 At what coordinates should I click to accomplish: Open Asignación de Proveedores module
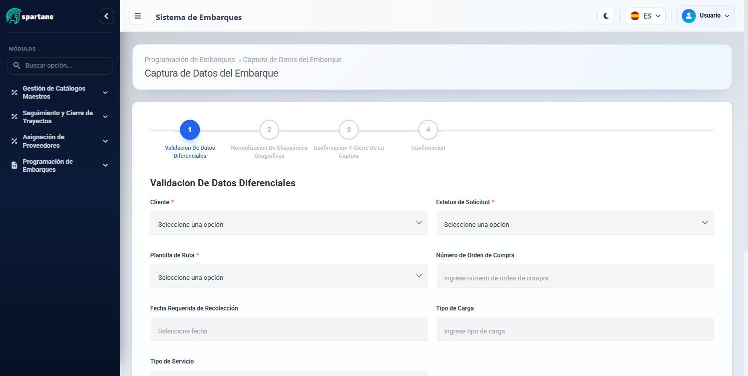tap(60, 141)
